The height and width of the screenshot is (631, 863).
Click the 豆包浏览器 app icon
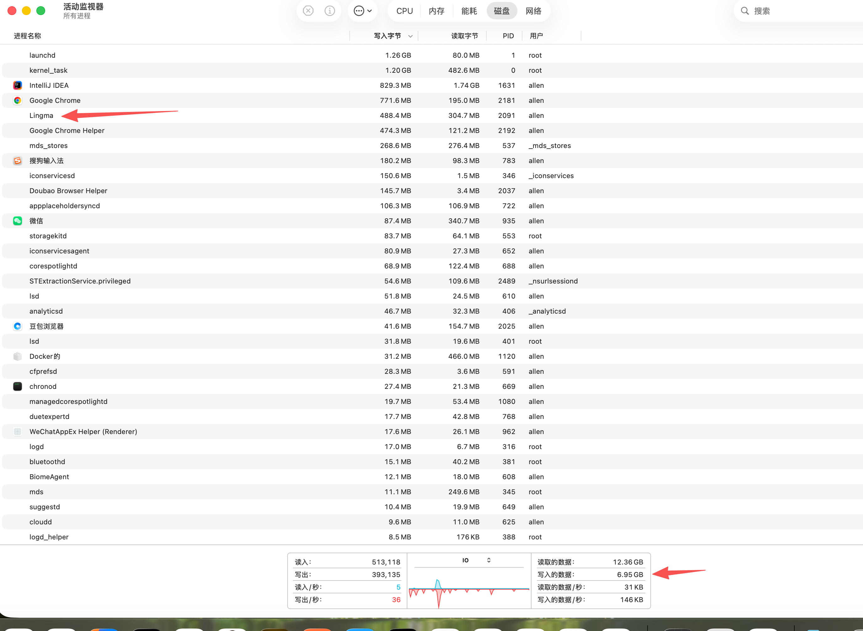[18, 326]
